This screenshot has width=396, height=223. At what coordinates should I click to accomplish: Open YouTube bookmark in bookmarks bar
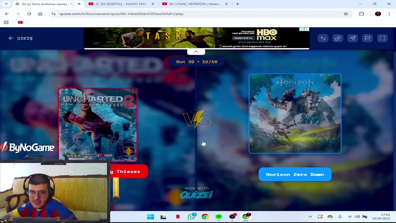(x=20, y=22)
